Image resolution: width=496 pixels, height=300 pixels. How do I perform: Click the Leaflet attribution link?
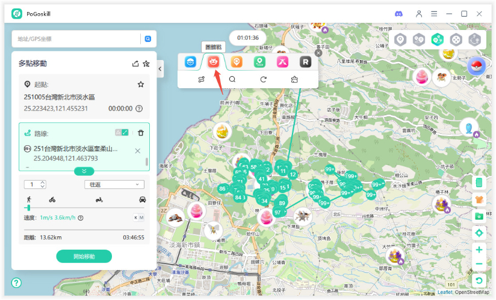445,292
